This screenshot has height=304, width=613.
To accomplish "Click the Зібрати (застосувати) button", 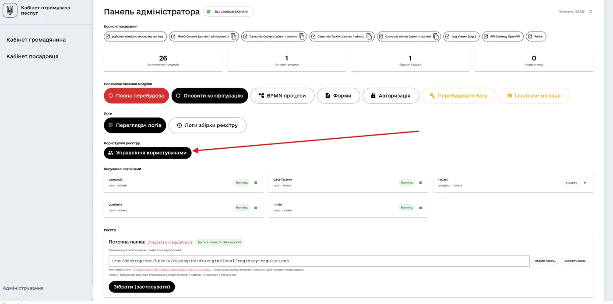I will coord(142,287).
